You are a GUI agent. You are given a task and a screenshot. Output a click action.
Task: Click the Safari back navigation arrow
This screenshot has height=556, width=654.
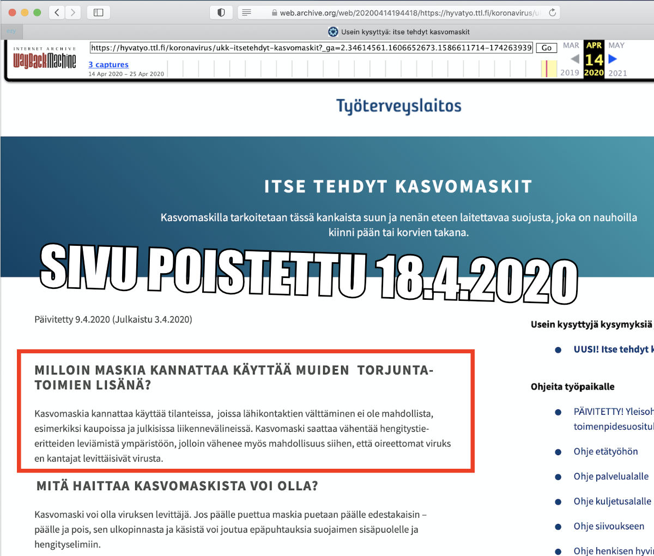click(57, 13)
